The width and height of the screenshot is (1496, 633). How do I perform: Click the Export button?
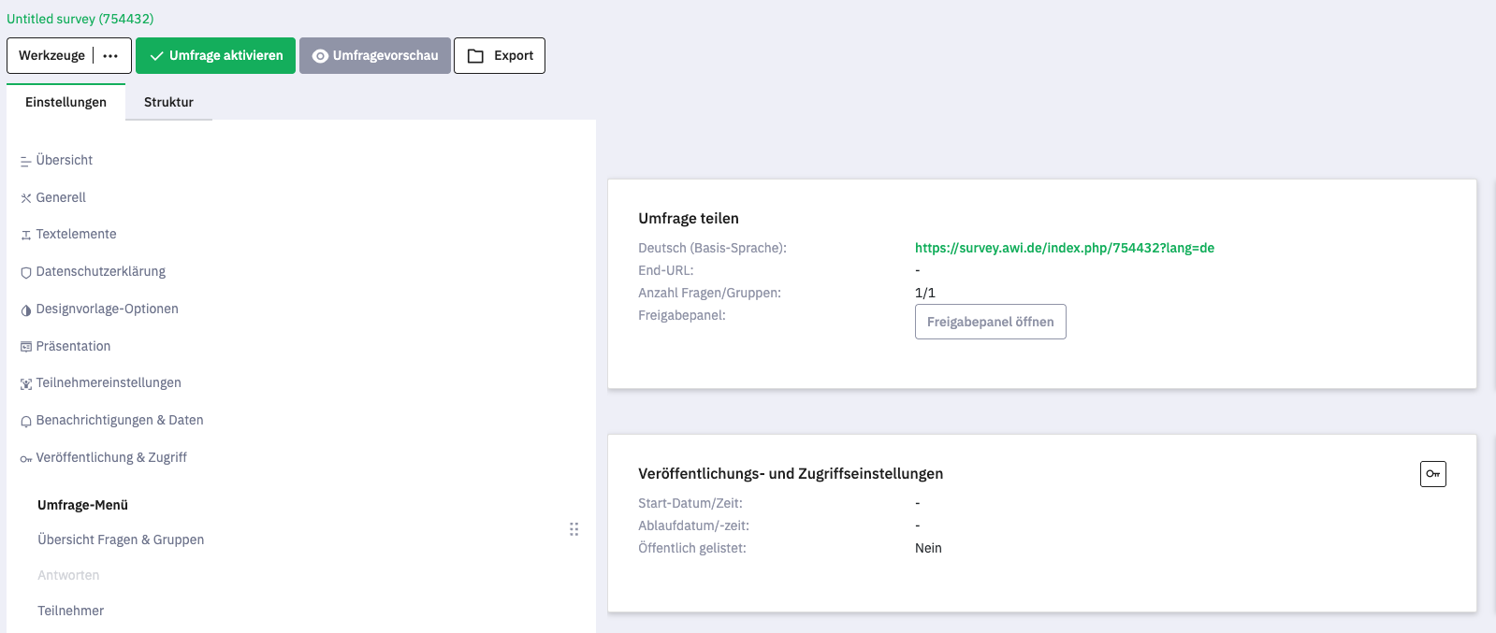(x=500, y=56)
